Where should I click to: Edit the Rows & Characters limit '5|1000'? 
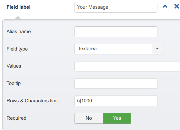(x=116, y=101)
